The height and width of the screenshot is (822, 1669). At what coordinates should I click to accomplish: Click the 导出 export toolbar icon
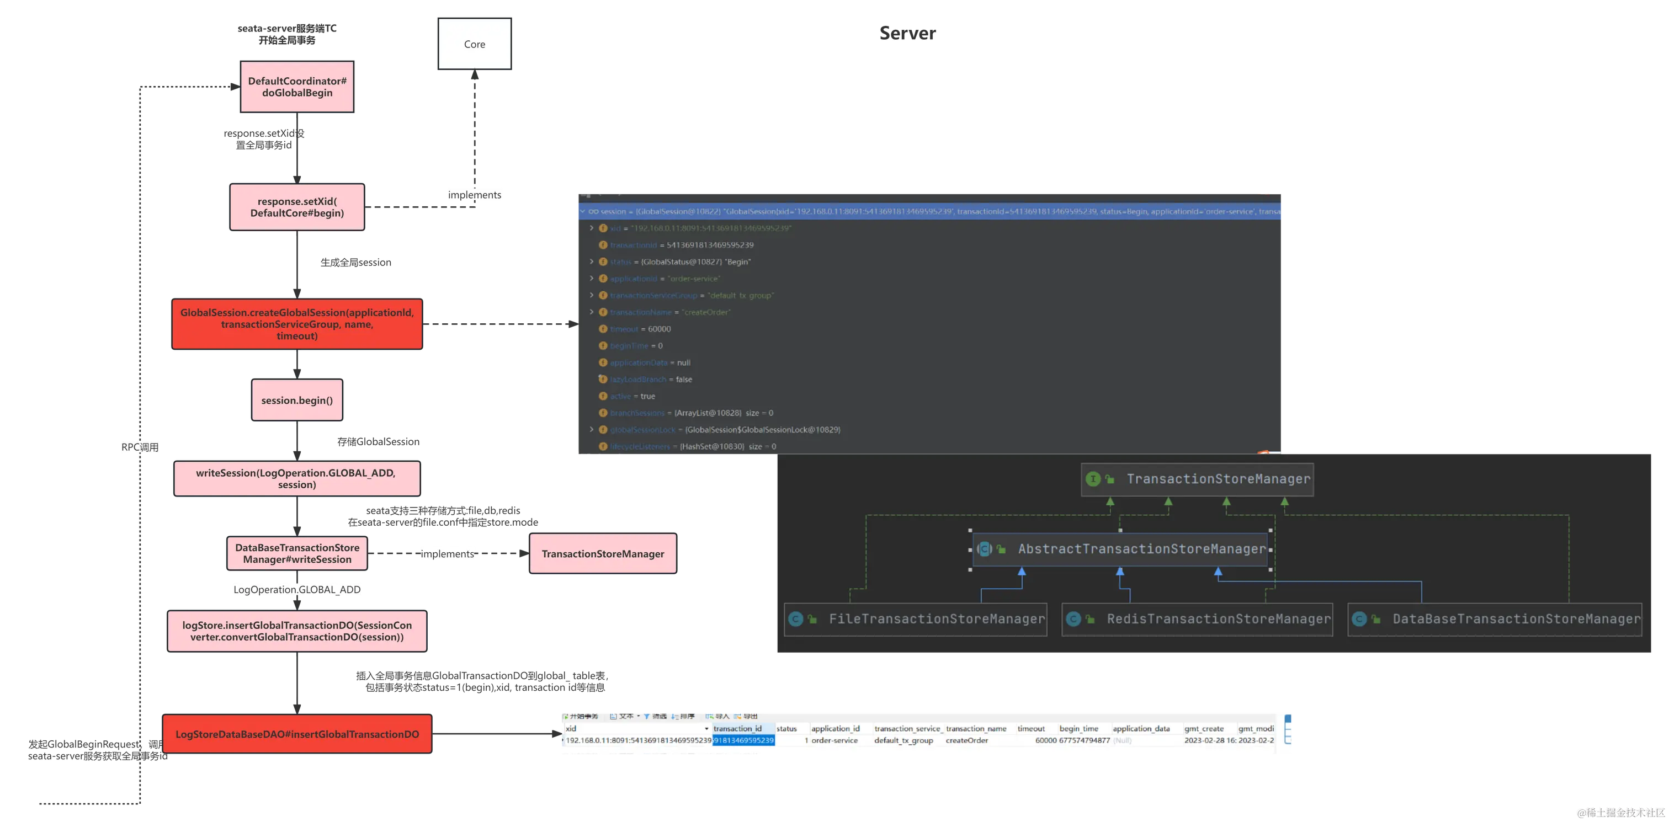point(738,716)
